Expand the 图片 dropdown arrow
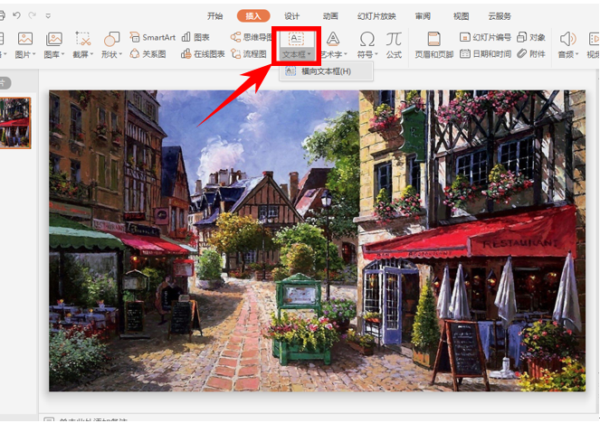This screenshot has height=423, width=600. click(x=34, y=54)
